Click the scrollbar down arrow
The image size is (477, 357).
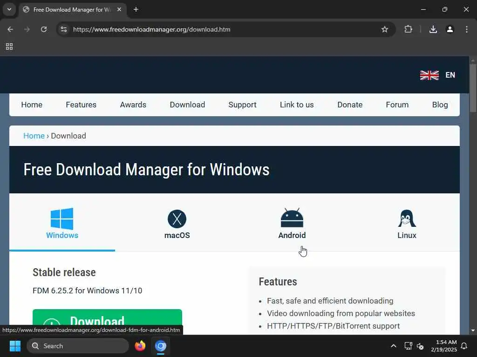pyautogui.click(x=472, y=331)
